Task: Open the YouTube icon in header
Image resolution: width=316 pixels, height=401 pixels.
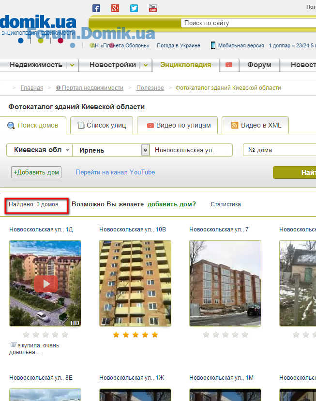Action: pos(153,8)
